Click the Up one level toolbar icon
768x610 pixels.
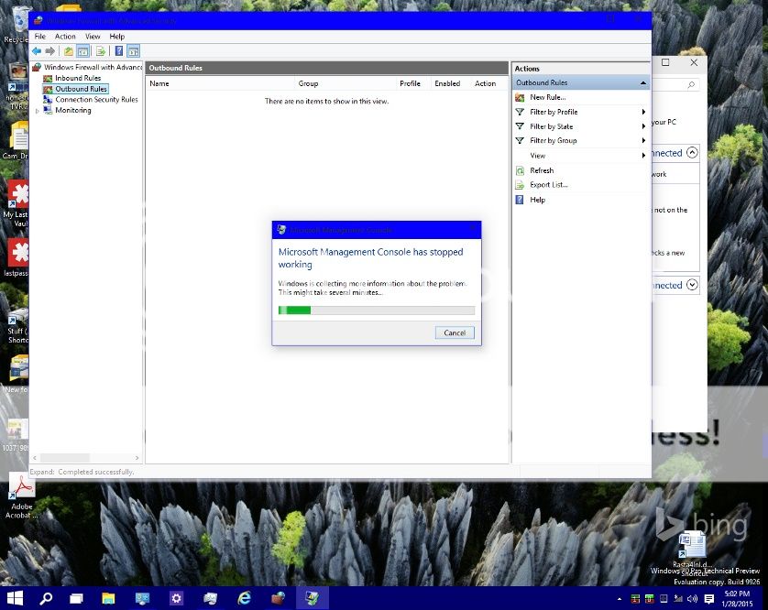coord(69,51)
